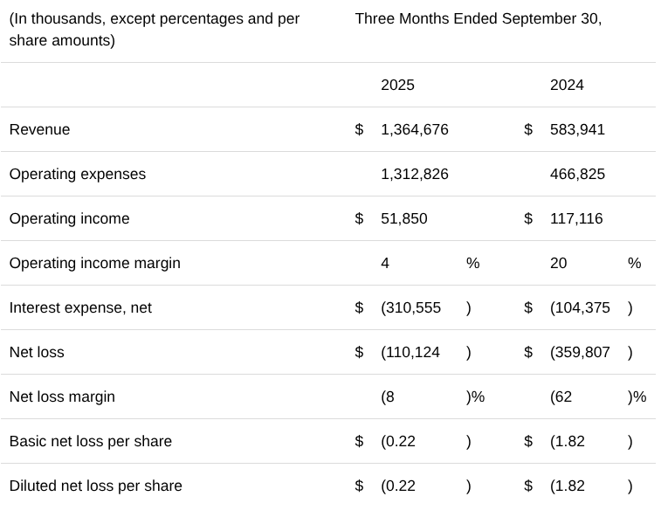The width and height of the screenshot is (661, 517).
Task: Select 2025 operating income value 51,850
Action: [x=403, y=218]
